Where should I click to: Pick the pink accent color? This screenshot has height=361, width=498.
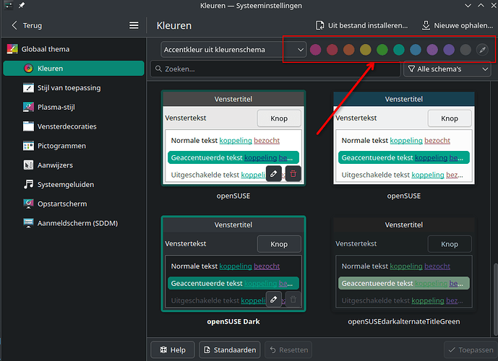coord(315,50)
